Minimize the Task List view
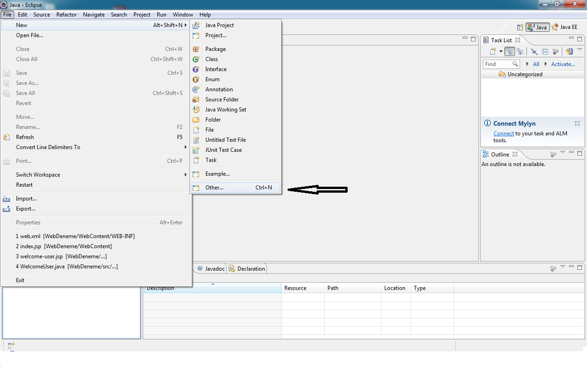 point(571,39)
